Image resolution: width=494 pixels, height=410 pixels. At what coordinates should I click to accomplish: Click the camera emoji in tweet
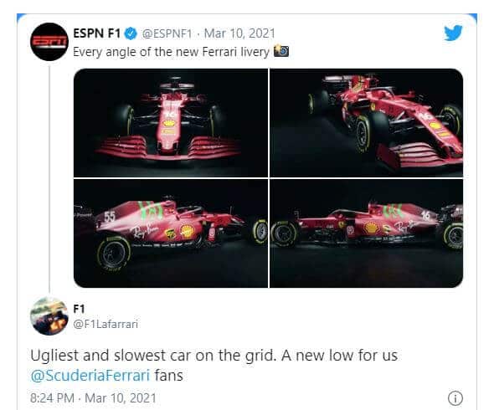[281, 51]
